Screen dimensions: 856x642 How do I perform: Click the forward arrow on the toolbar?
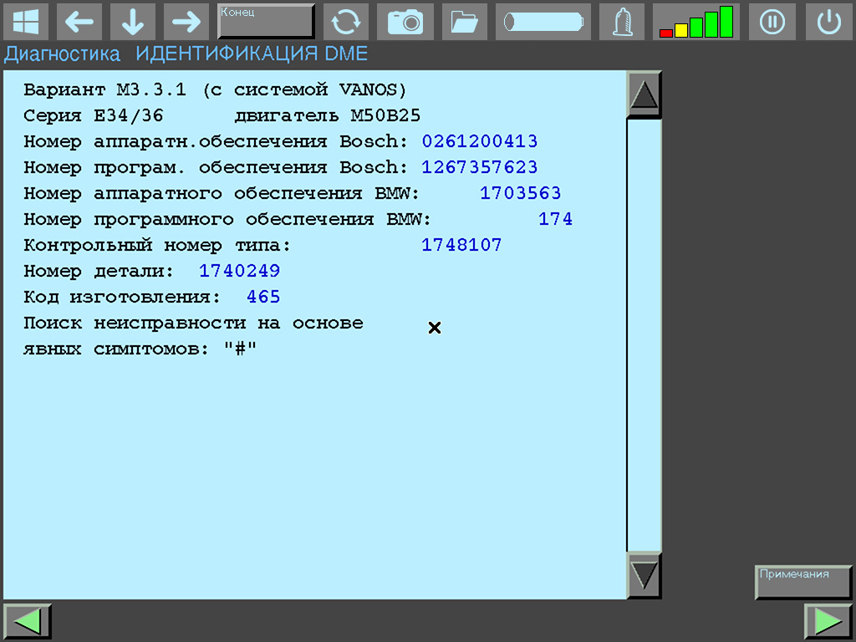tap(186, 22)
